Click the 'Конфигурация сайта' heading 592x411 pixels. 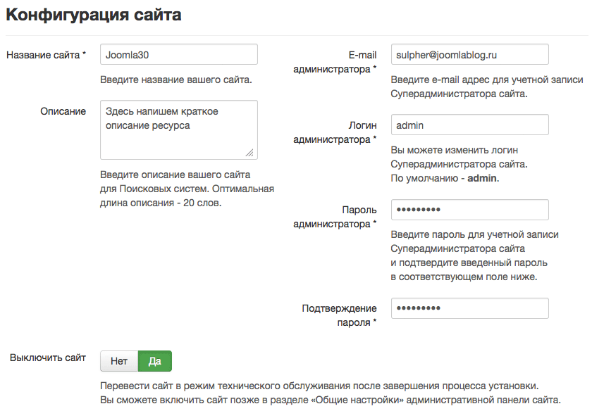pyautogui.click(x=94, y=15)
